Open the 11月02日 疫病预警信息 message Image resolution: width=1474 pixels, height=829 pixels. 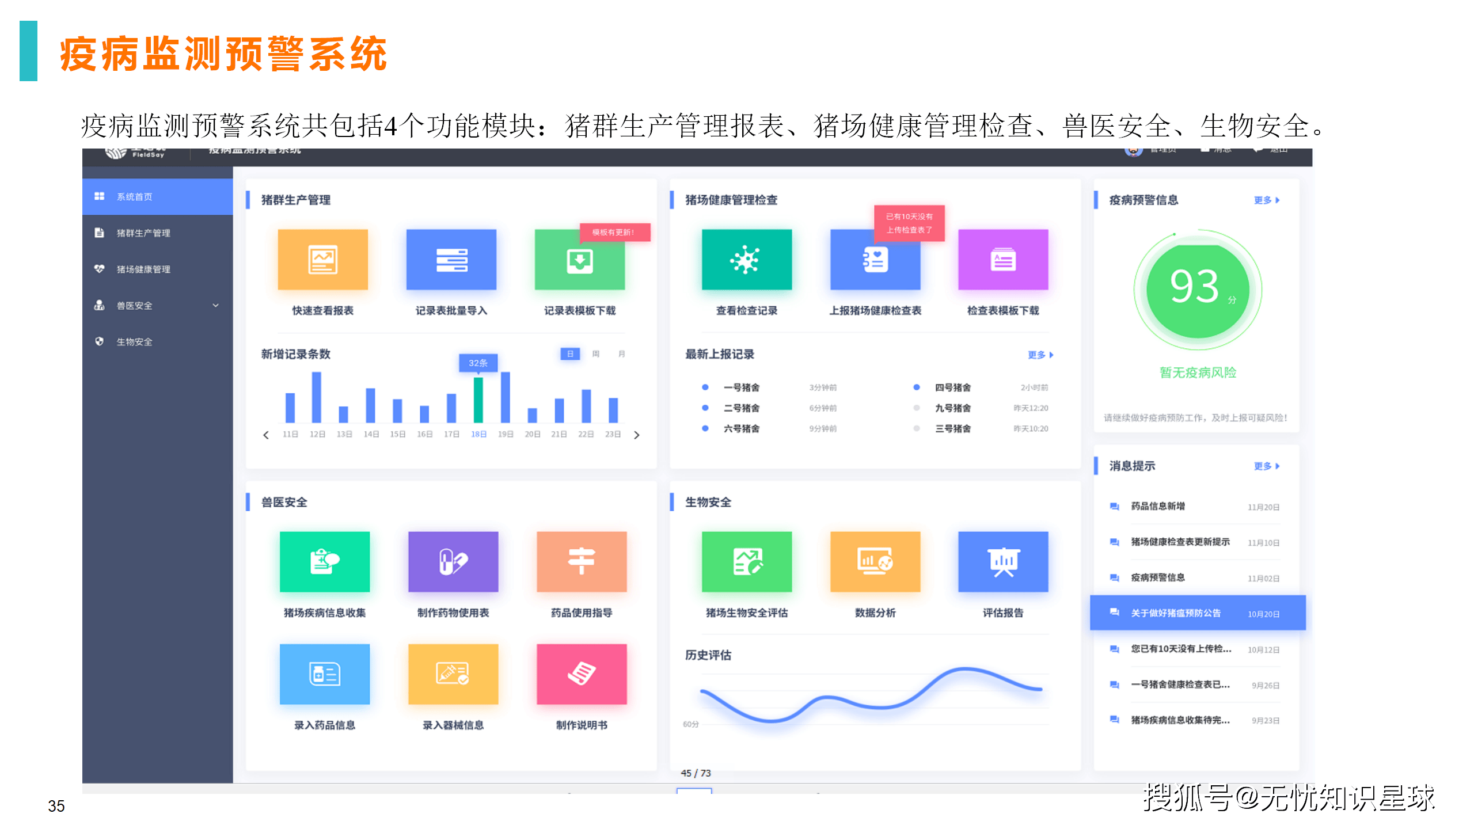(x=1195, y=578)
